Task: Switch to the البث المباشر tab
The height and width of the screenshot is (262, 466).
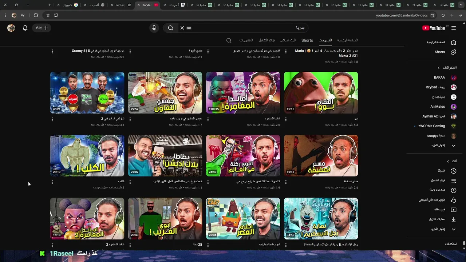Action: [288, 40]
